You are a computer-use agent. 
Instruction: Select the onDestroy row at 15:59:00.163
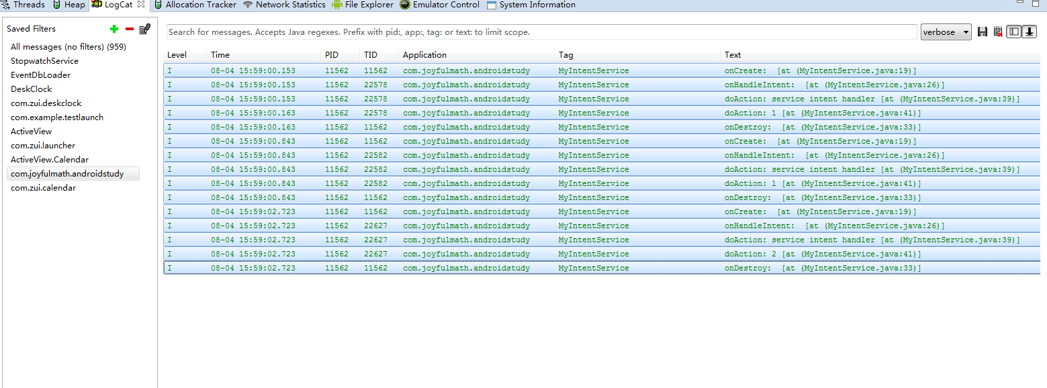click(x=602, y=127)
